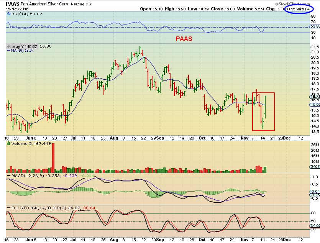Click the 'MA(10) 16.07' moving average legend
Screen dimensions: 320x243
coord(20,50)
